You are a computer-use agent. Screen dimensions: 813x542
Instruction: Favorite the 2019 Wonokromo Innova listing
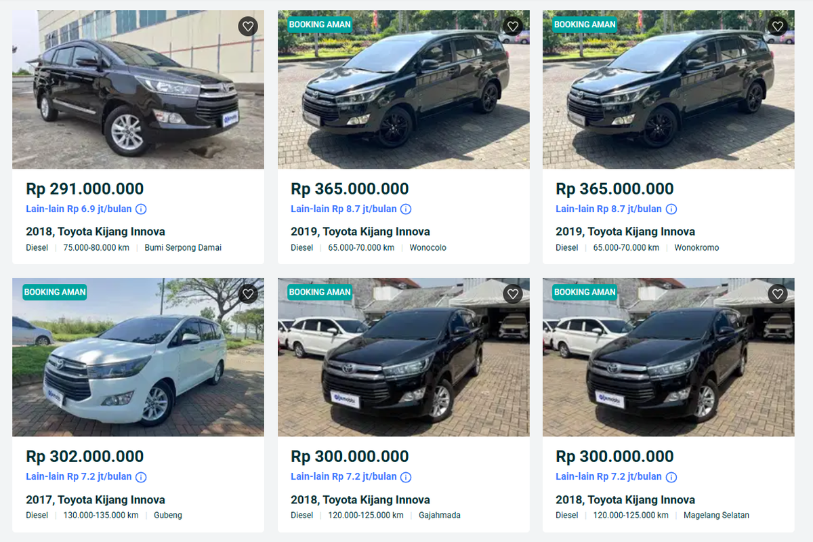[x=777, y=26]
